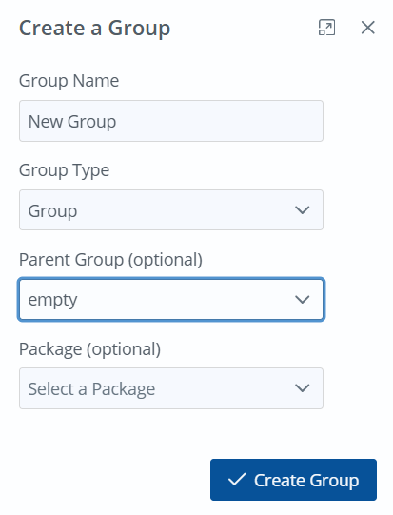The image size is (393, 515).
Task: Click the "Group Name" field label
Action: [x=69, y=81]
